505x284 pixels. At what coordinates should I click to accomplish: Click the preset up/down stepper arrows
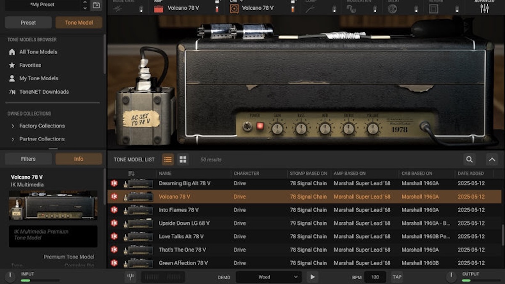point(85,5)
